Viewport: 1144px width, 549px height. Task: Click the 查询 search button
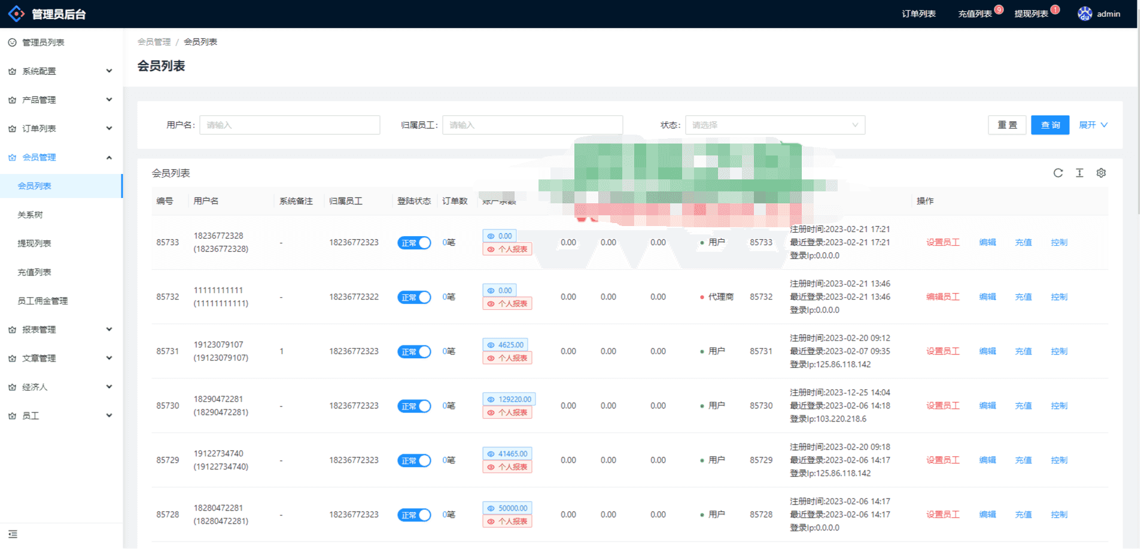(1049, 125)
